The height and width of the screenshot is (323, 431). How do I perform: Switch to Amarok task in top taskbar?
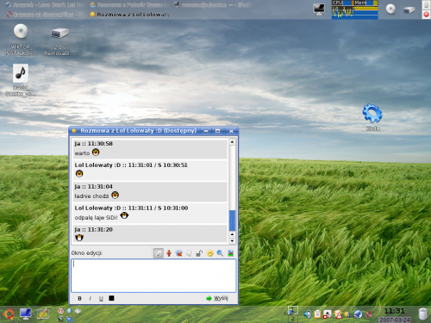[45, 5]
